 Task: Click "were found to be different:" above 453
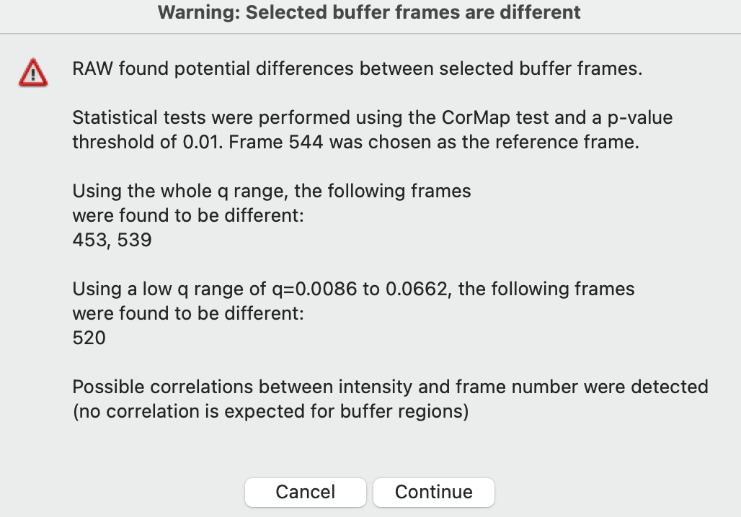coord(187,215)
